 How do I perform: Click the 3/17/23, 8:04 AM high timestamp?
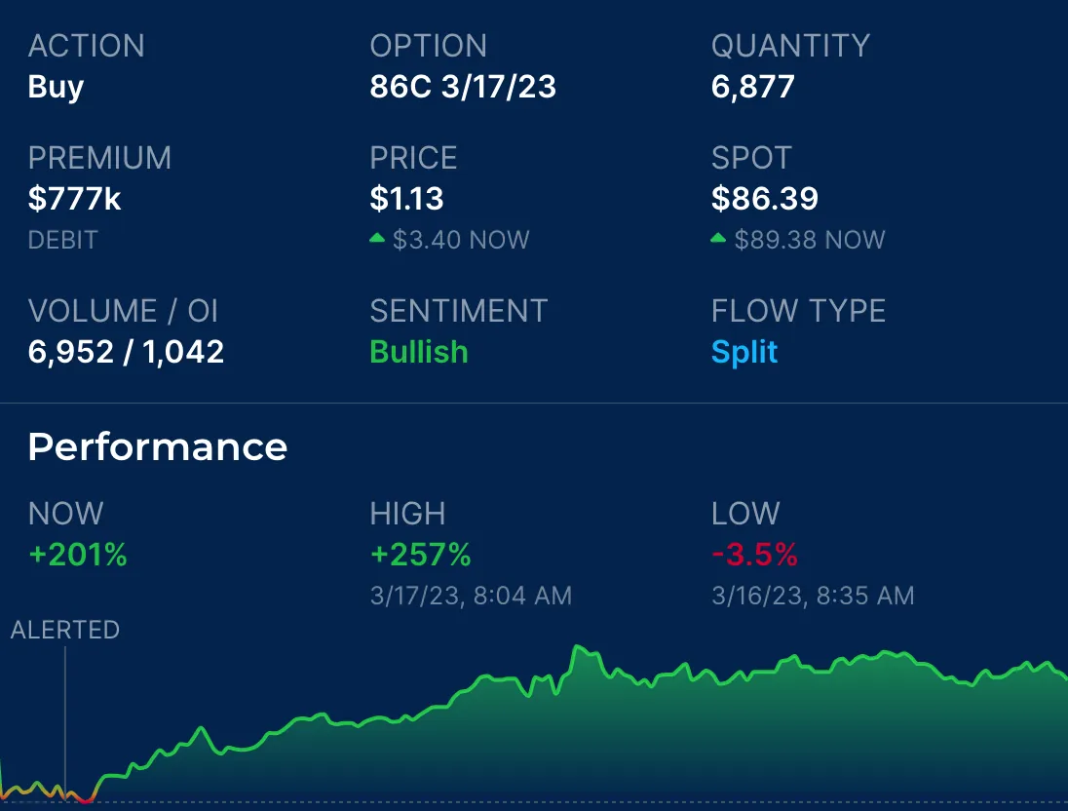coord(471,596)
